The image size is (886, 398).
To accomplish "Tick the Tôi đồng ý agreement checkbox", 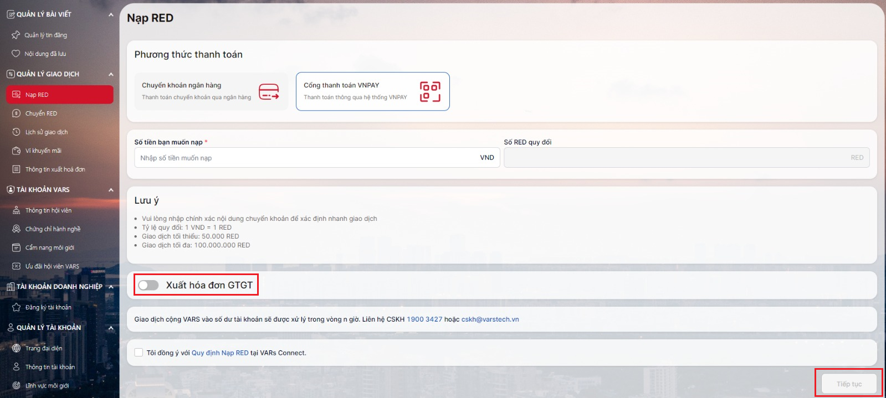I will [139, 353].
